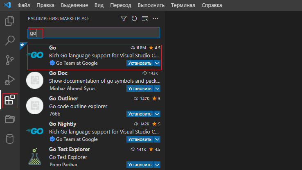Viewport: 302px width, 170px height.
Task: Filter extensions with the funnel icon
Action: tap(124, 18)
